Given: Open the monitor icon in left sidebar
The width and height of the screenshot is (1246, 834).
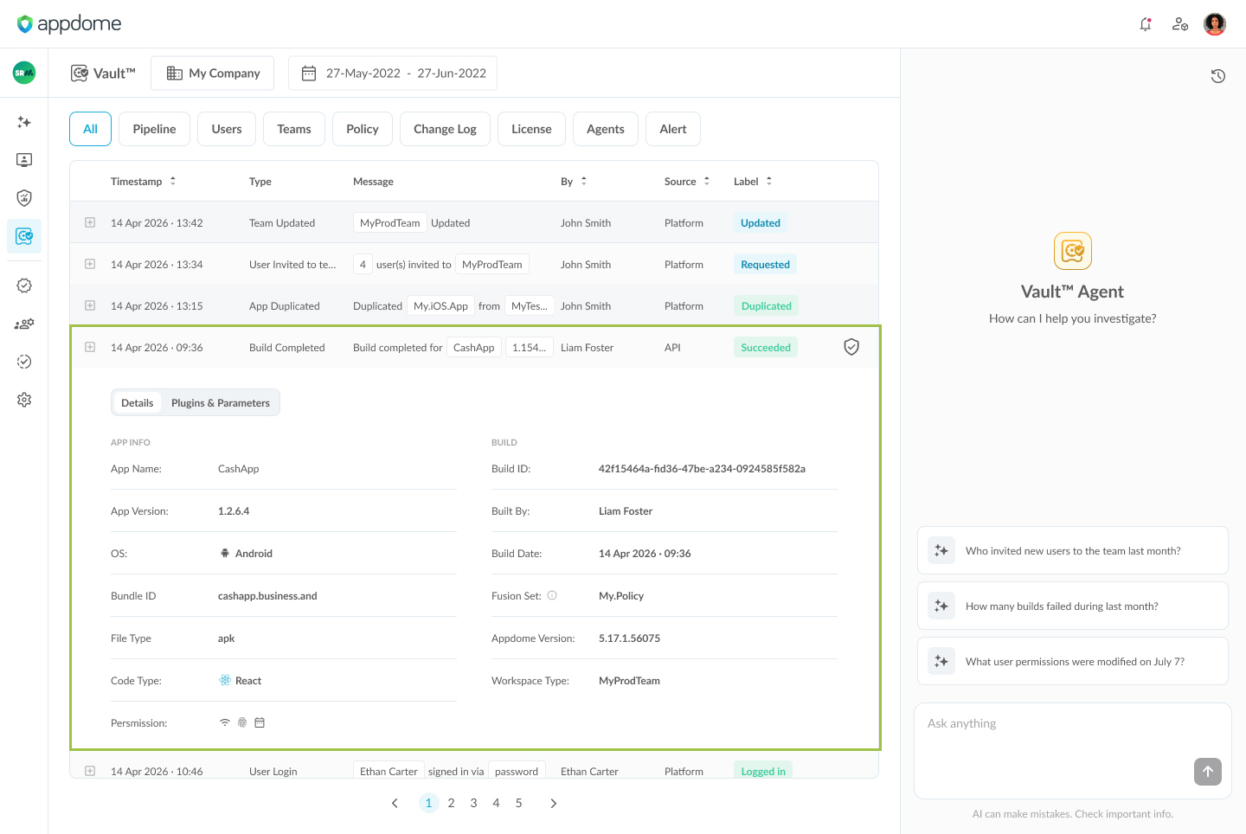Looking at the screenshot, I should [x=24, y=160].
